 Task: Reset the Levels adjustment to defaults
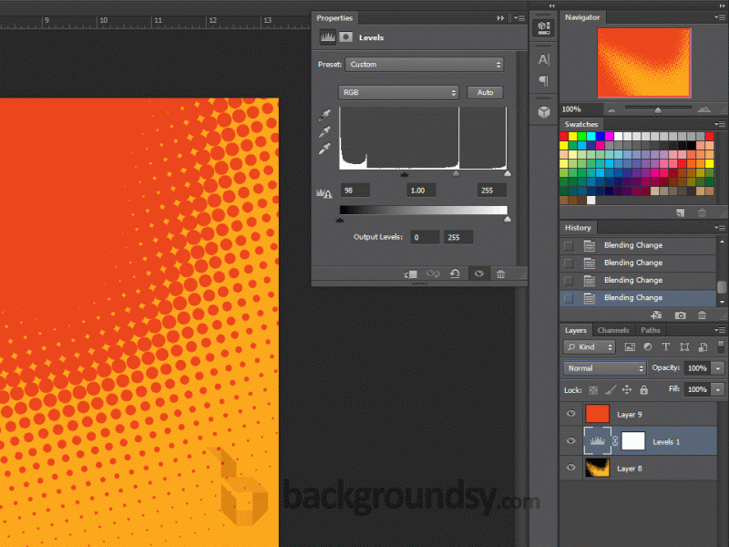point(455,273)
